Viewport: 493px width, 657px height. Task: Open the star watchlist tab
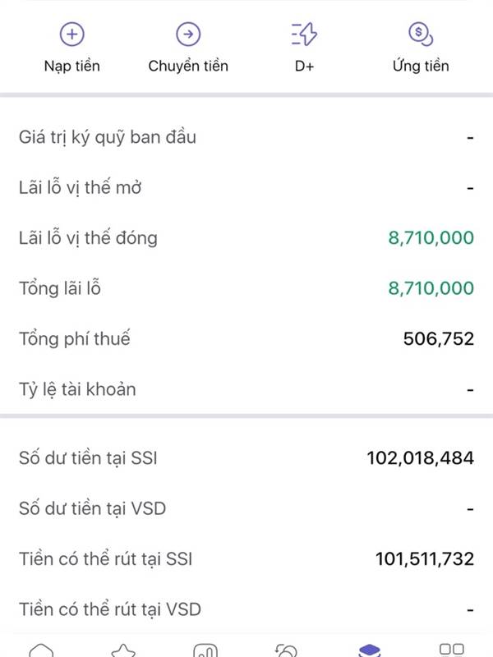(123, 651)
